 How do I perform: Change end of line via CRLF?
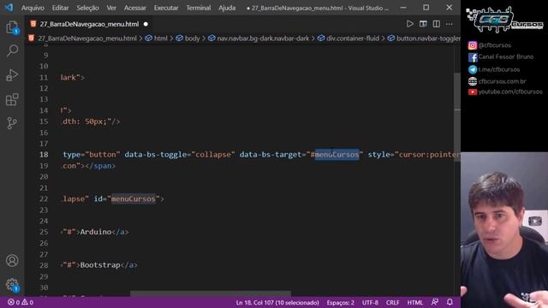(x=392, y=302)
